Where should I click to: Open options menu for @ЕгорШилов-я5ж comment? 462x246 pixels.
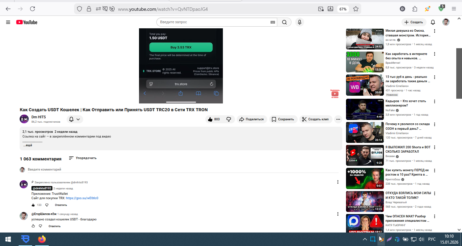coord(338,214)
